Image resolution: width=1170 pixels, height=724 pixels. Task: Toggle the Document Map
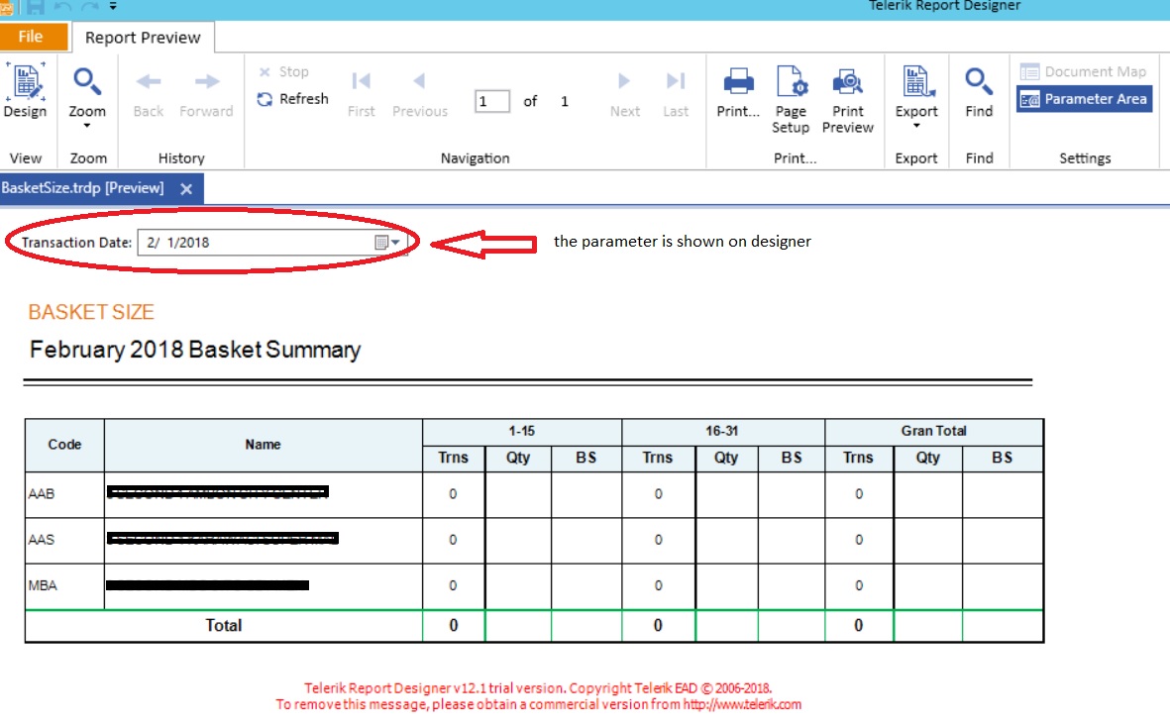click(x=1084, y=71)
